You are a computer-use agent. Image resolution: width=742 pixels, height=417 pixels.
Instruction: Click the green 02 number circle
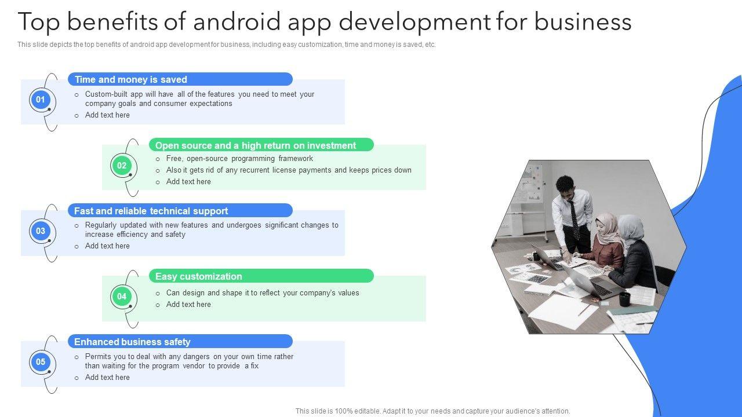[x=121, y=166]
